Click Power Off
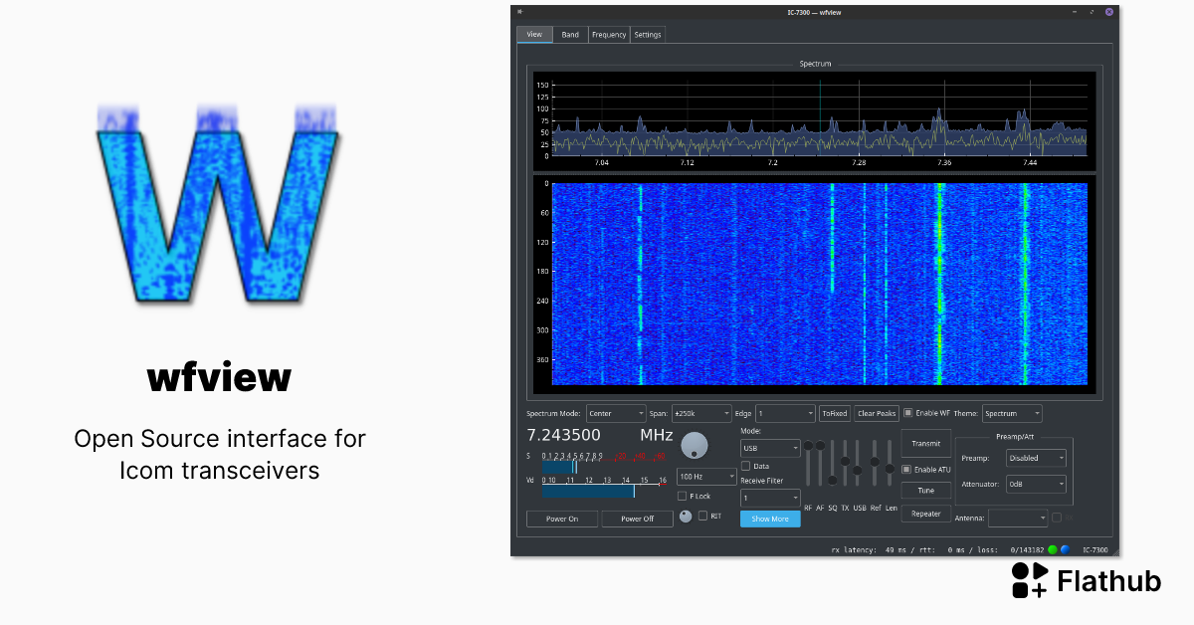The height and width of the screenshot is (625, 1194). point(638,519)
